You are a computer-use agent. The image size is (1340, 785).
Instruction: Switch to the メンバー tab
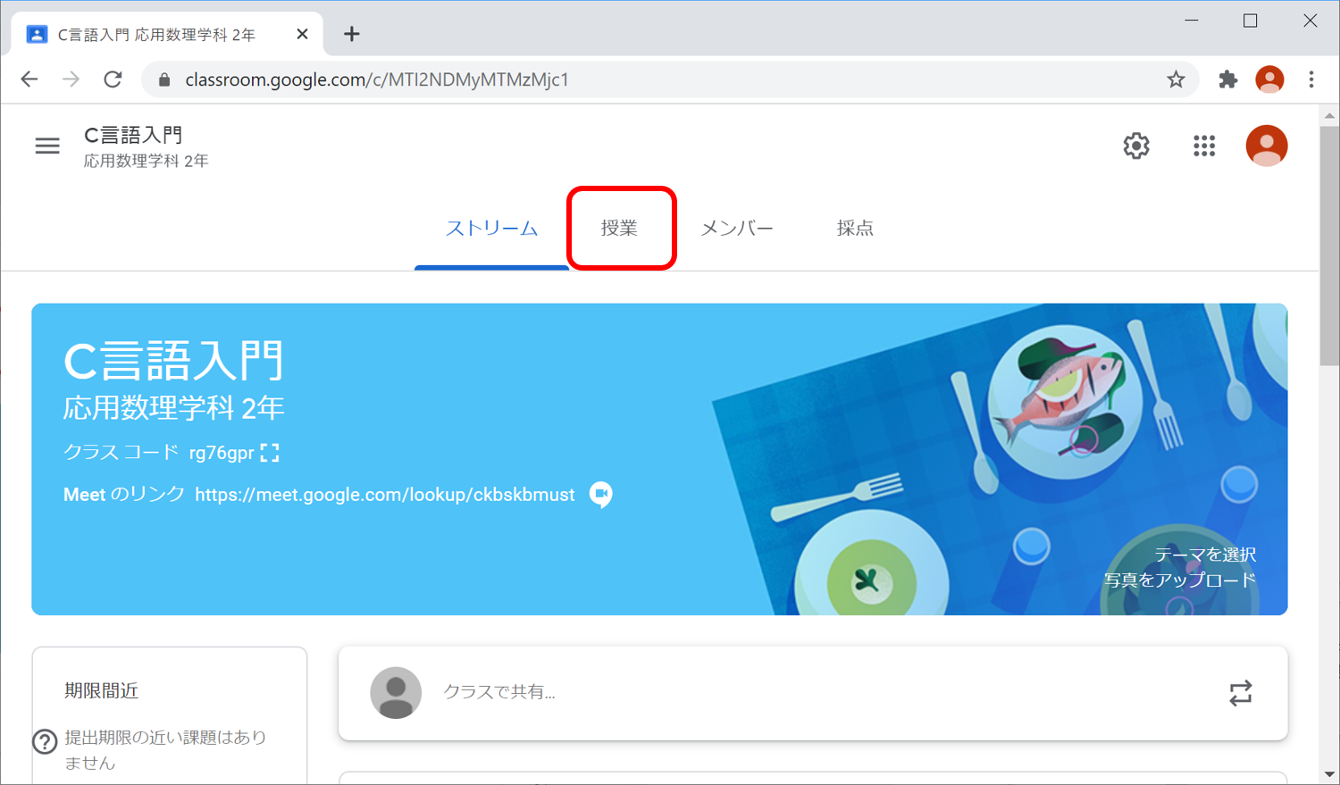tap(737, 229)
